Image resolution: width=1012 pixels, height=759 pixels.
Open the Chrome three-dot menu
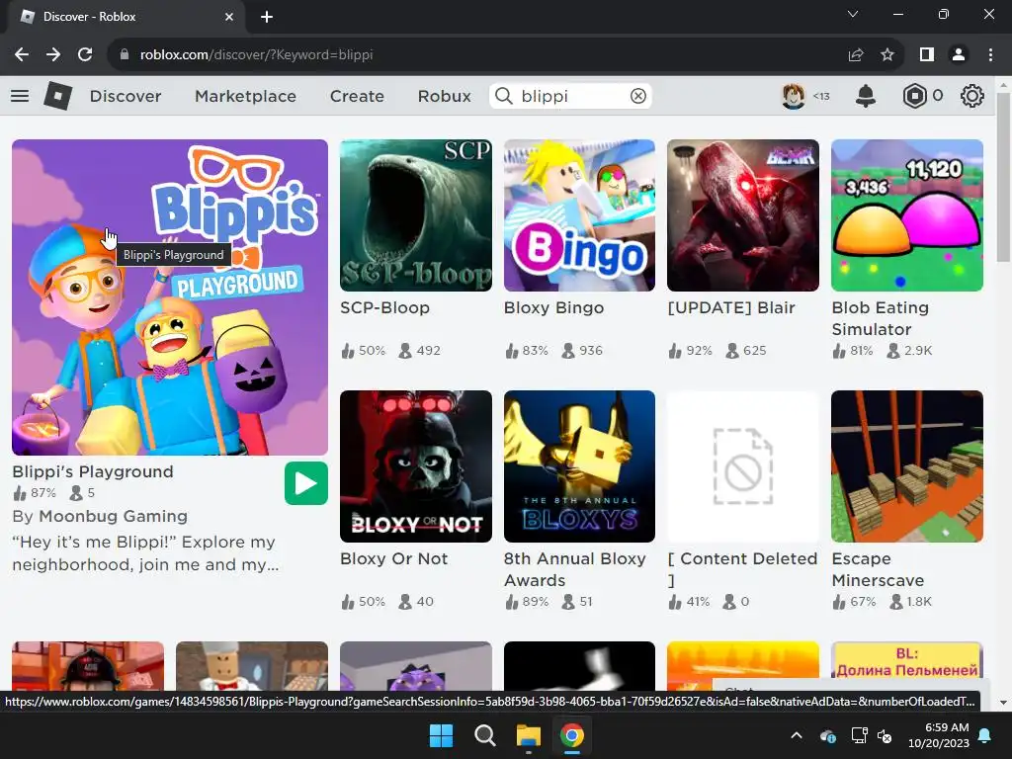[x=990, y=55]
